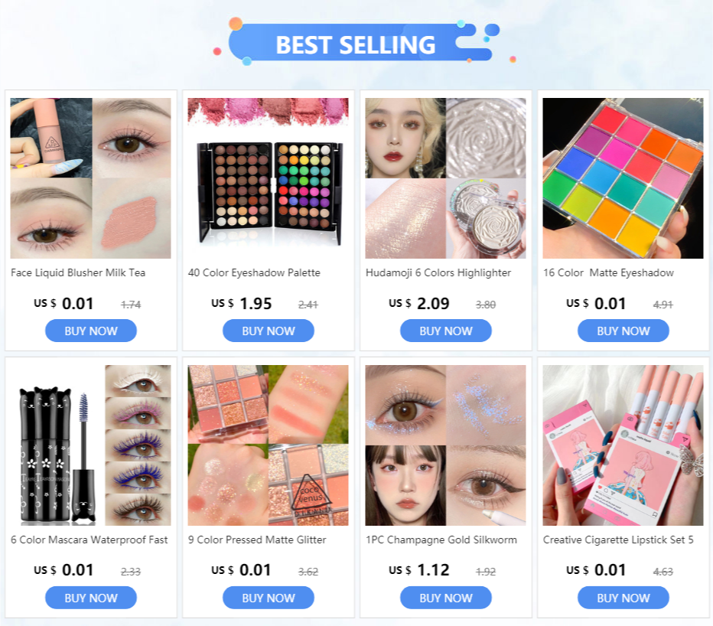Open the Face Liquid Blusher Milk Tea image

pyautogui.click(x=90, y=178)
